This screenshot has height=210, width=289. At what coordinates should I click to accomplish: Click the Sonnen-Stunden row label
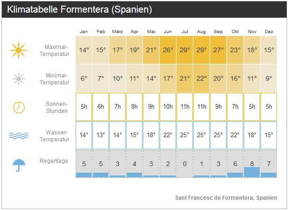[x=57, y=107]
